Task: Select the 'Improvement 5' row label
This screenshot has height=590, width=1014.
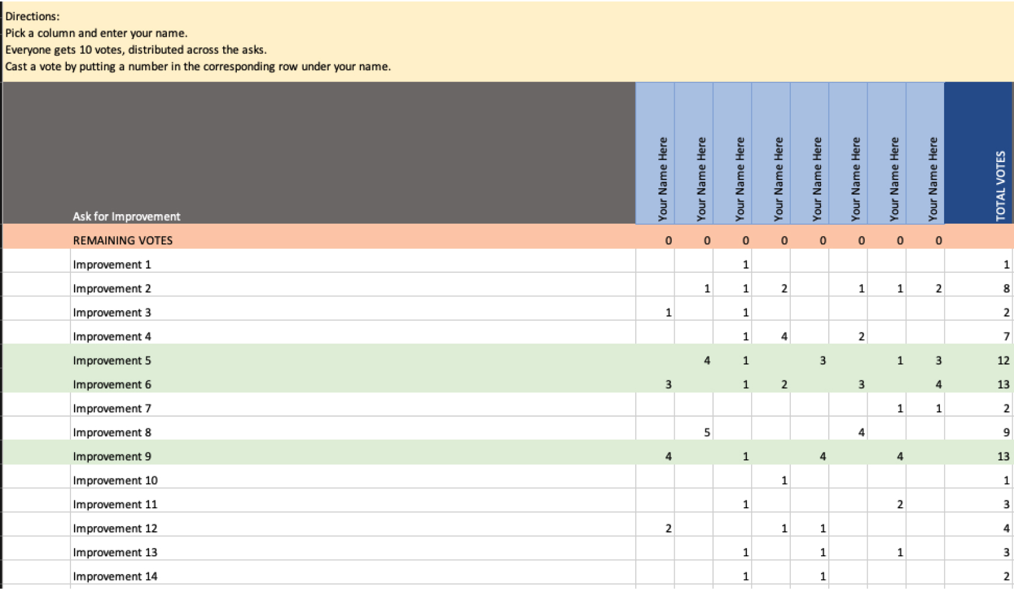Action: tap(112, 360)
